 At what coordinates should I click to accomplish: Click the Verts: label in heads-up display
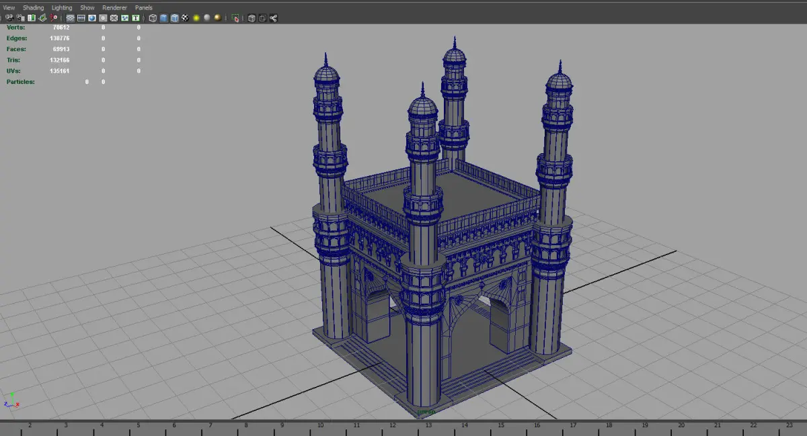(15, 28)
